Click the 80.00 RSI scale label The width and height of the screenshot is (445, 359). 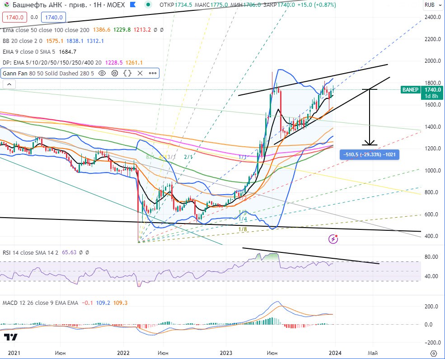431,257
